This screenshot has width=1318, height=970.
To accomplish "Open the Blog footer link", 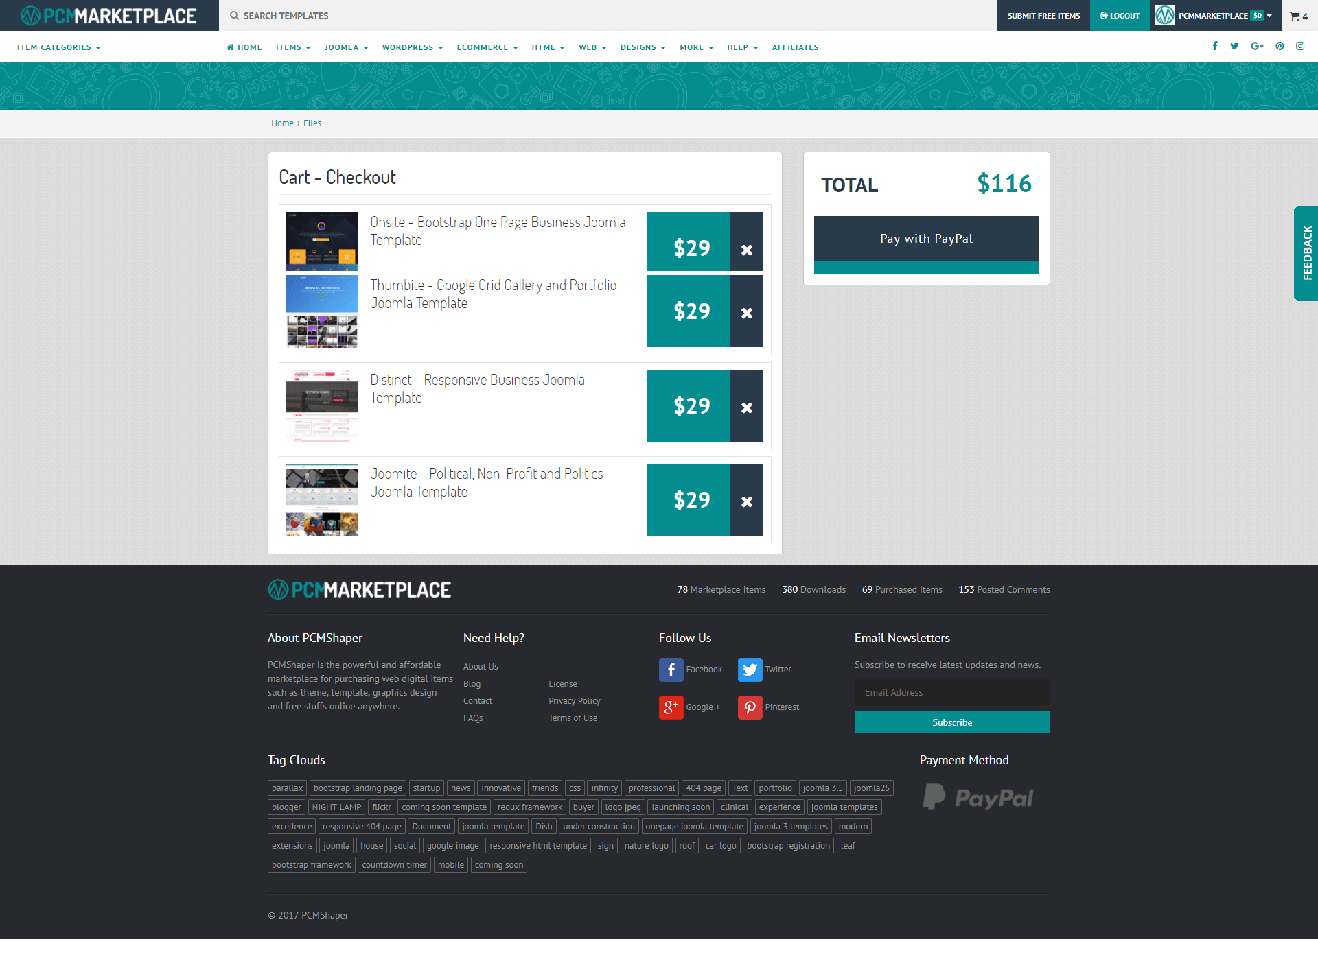I will 472,684.
